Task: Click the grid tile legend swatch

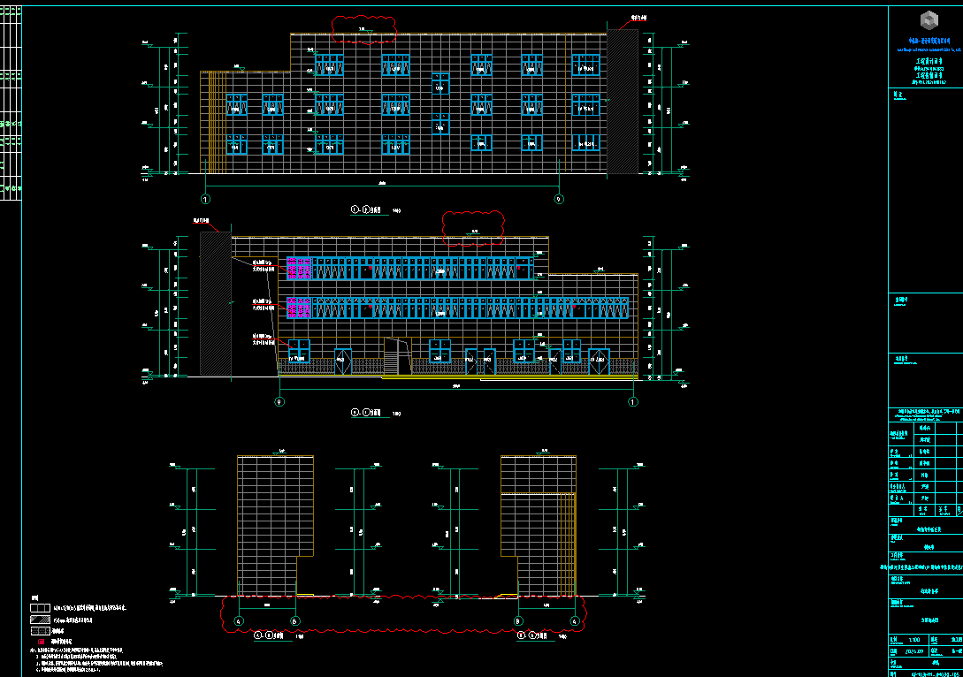Action: tap(40, 608)
